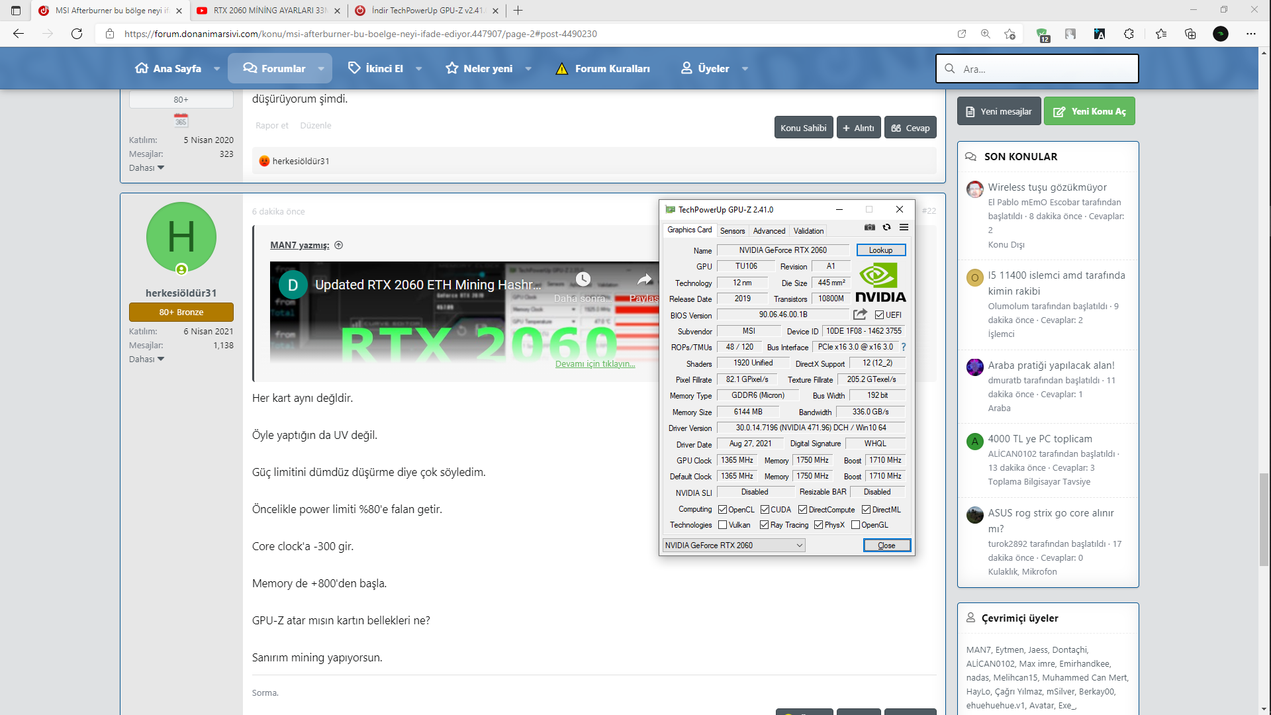The height and width of the screenshot is (715, 1271).
Task: Toggle the UEFI checkbox
Action: pos(879,315)
